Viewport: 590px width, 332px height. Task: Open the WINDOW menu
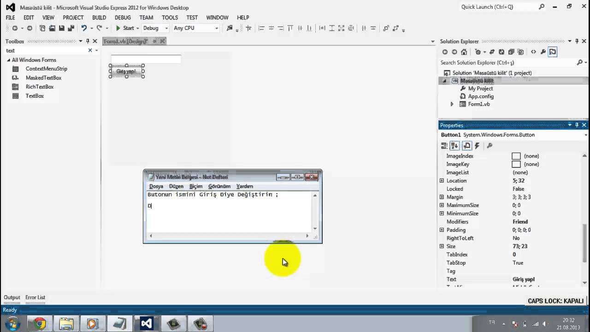(x=217, y=18)
